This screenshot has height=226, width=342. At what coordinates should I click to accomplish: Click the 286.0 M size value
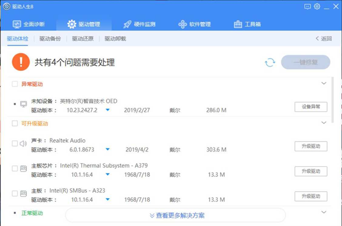point(216,110)
